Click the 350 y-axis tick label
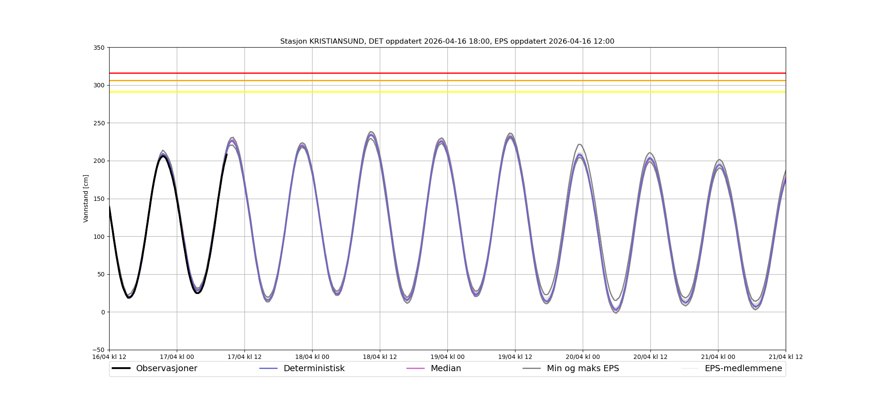Image resolution: width=873 pixels, height=393 pixels. 99,48
